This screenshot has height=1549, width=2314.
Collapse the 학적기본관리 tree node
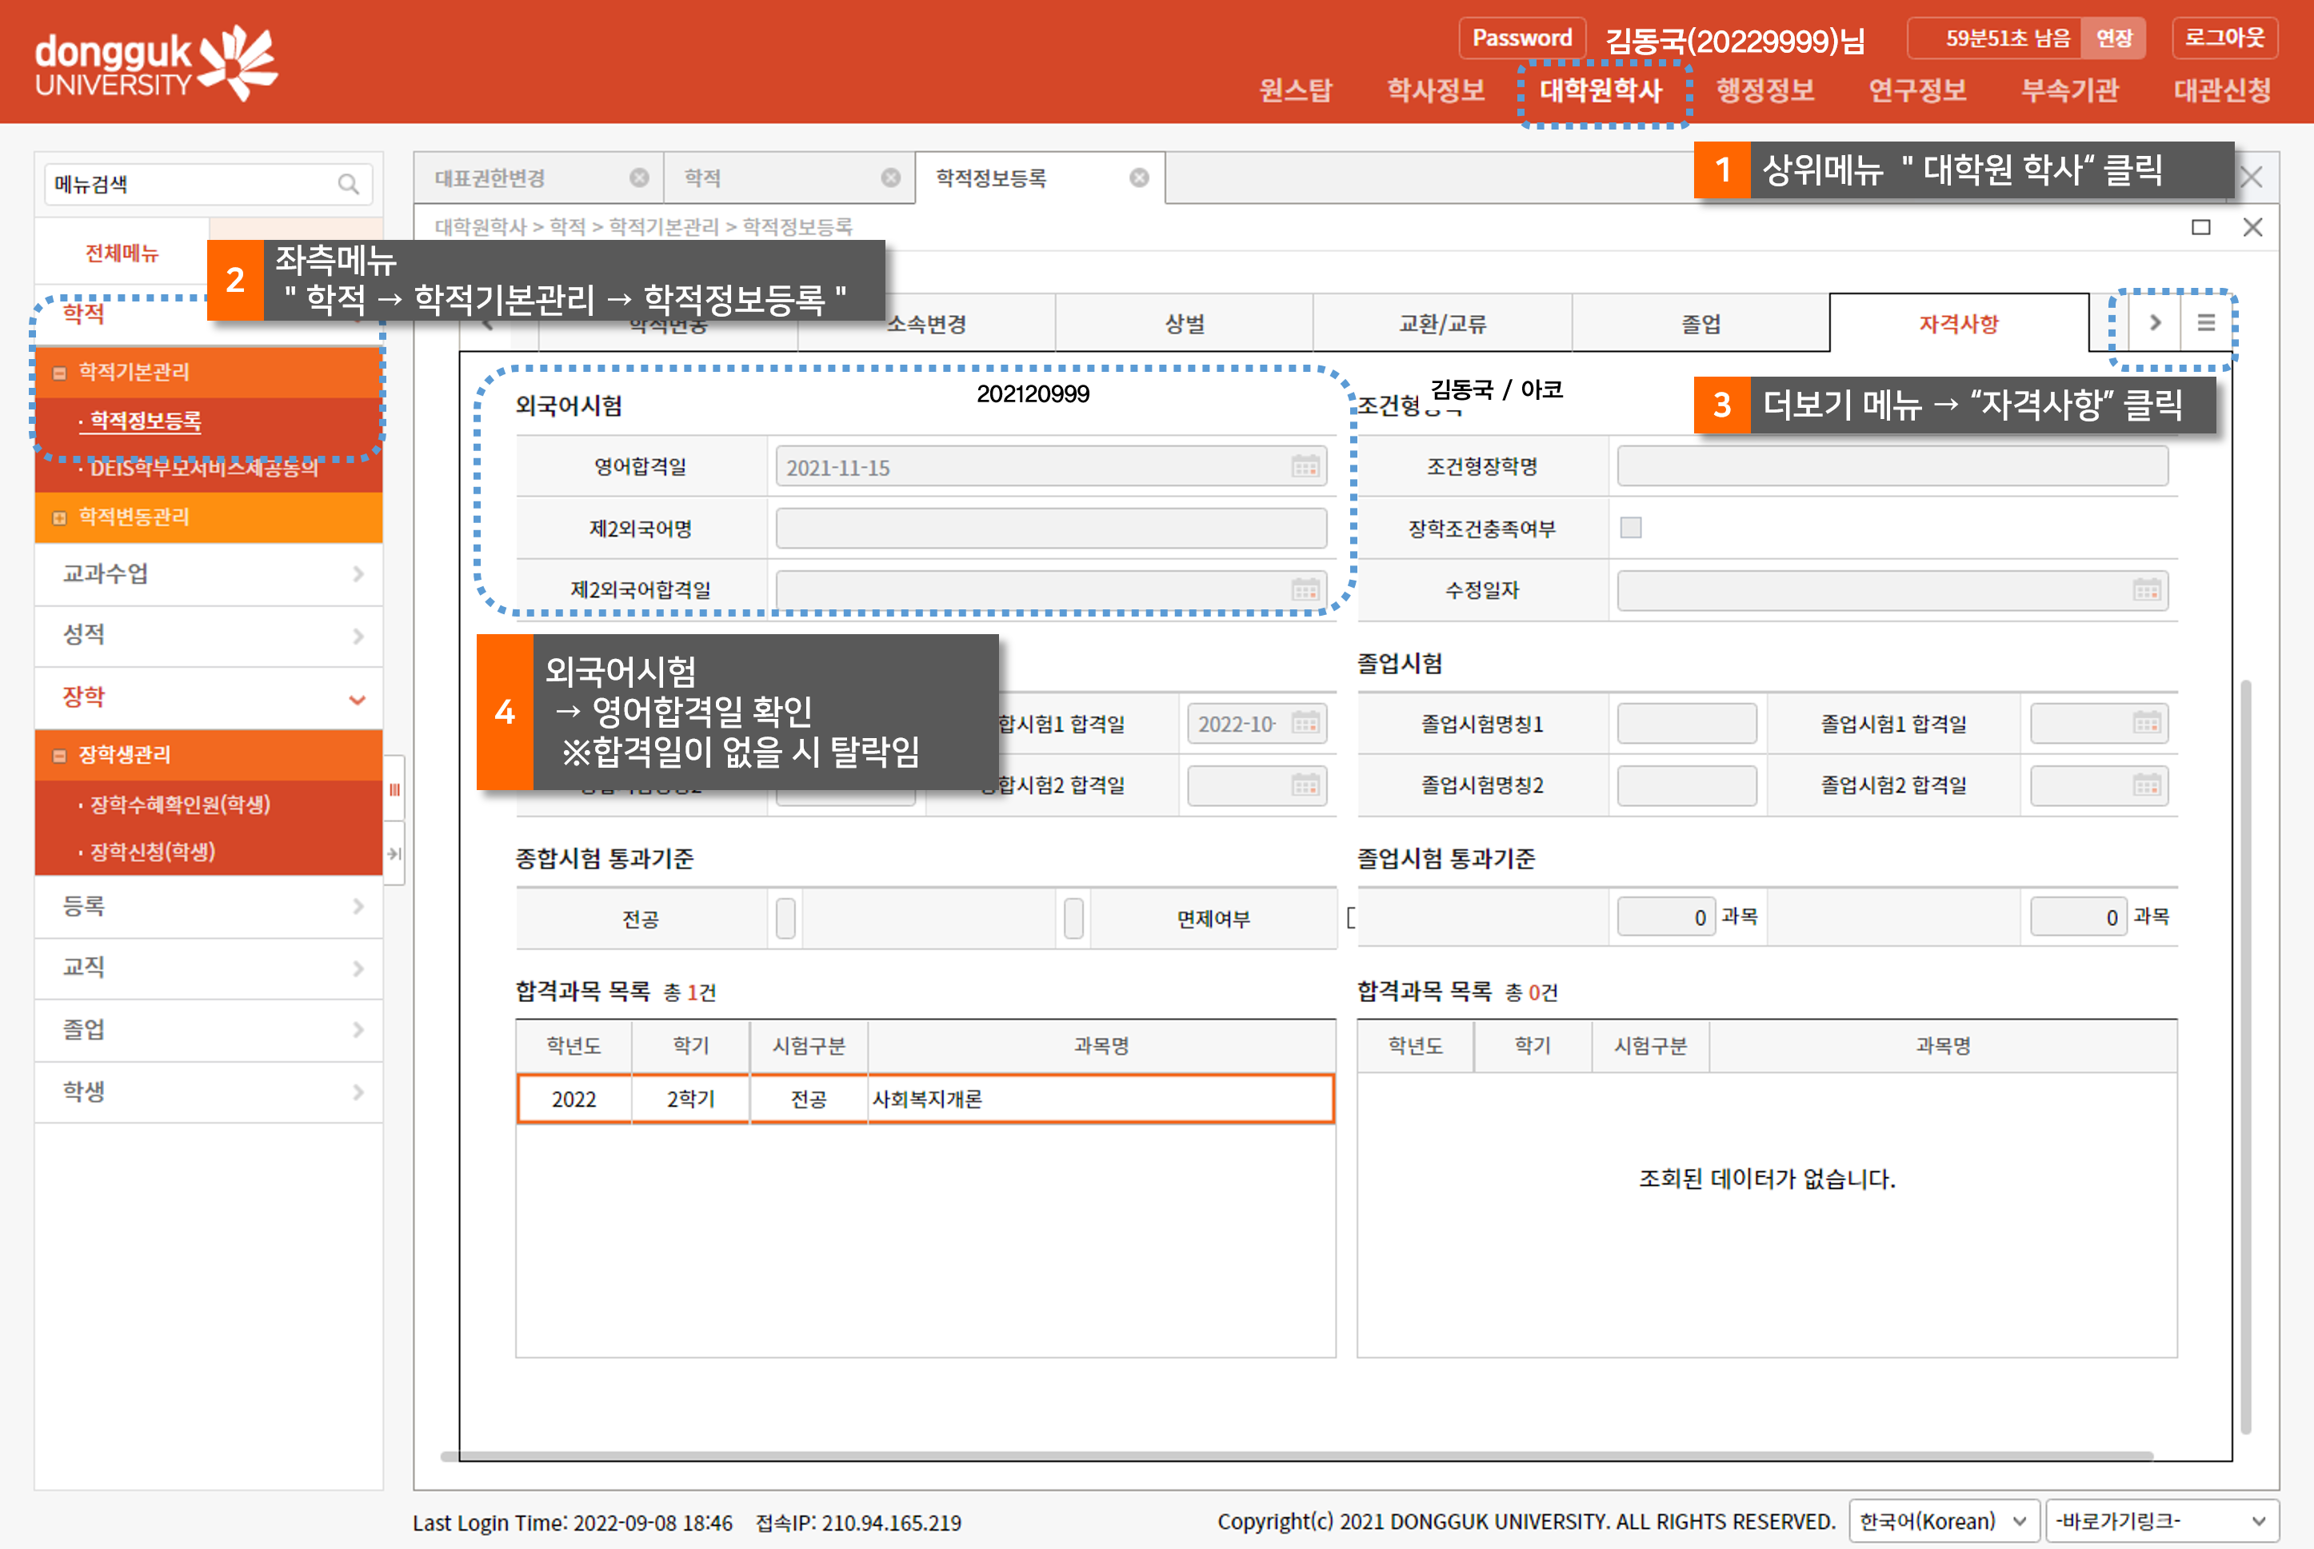click(x=59, y=373)
